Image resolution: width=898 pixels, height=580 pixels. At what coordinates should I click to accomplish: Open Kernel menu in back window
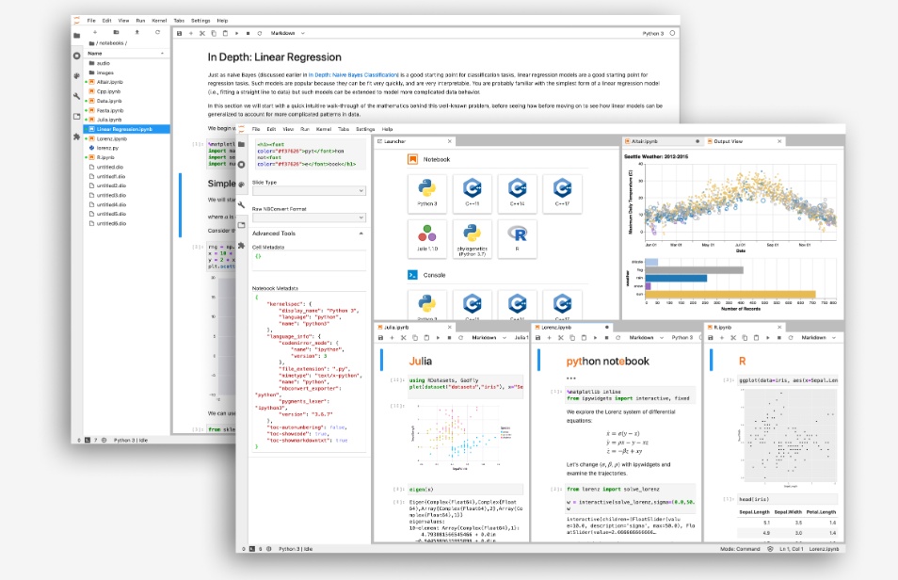(x=159, y=21)
